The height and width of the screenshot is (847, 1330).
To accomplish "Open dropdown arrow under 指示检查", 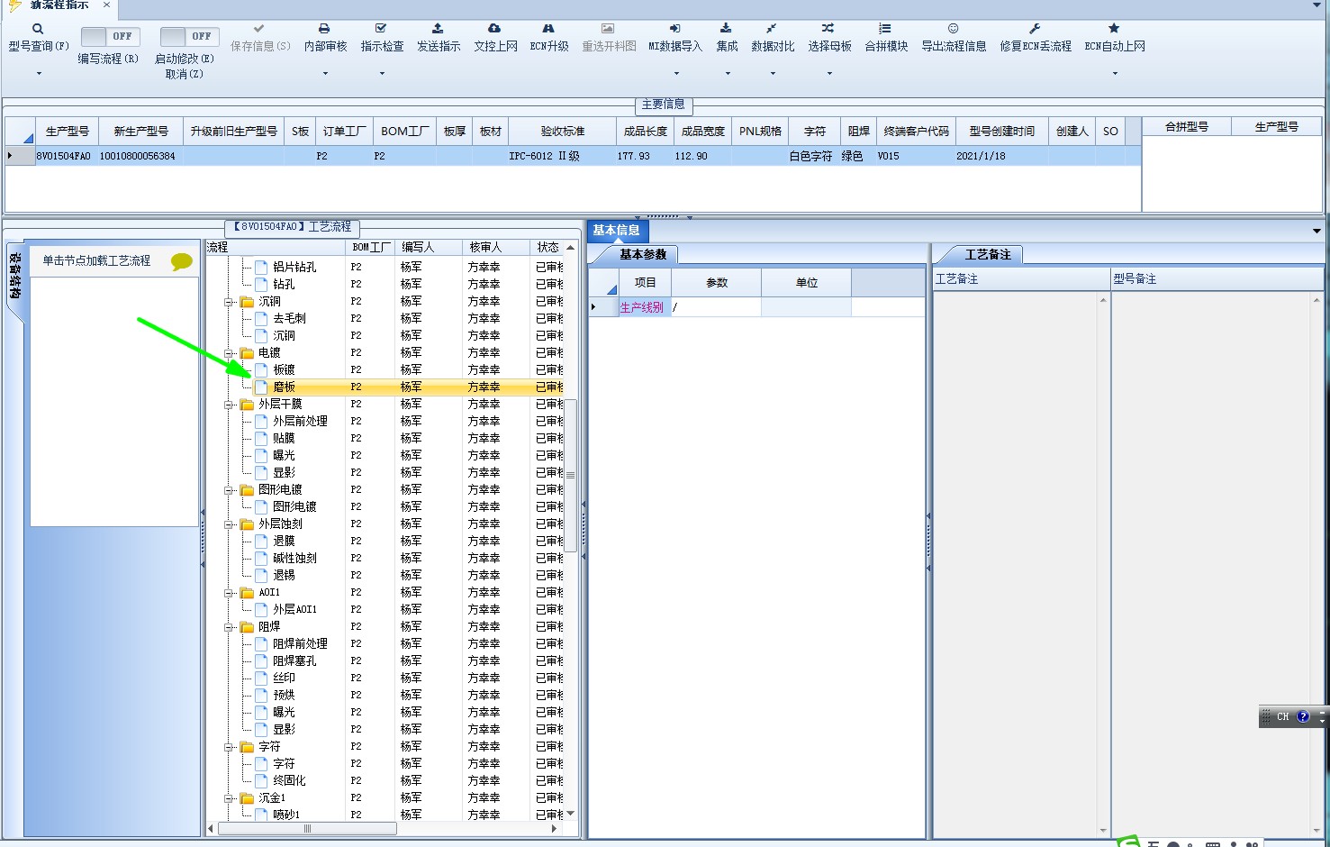I will pos(382,74).
